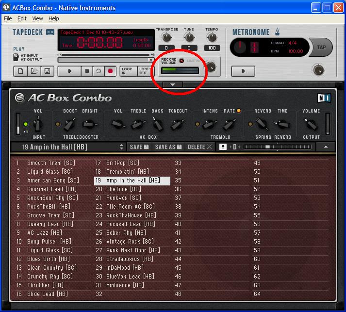Click the Transpose knob
The image size is (346, 312).
tap(166, 38)
